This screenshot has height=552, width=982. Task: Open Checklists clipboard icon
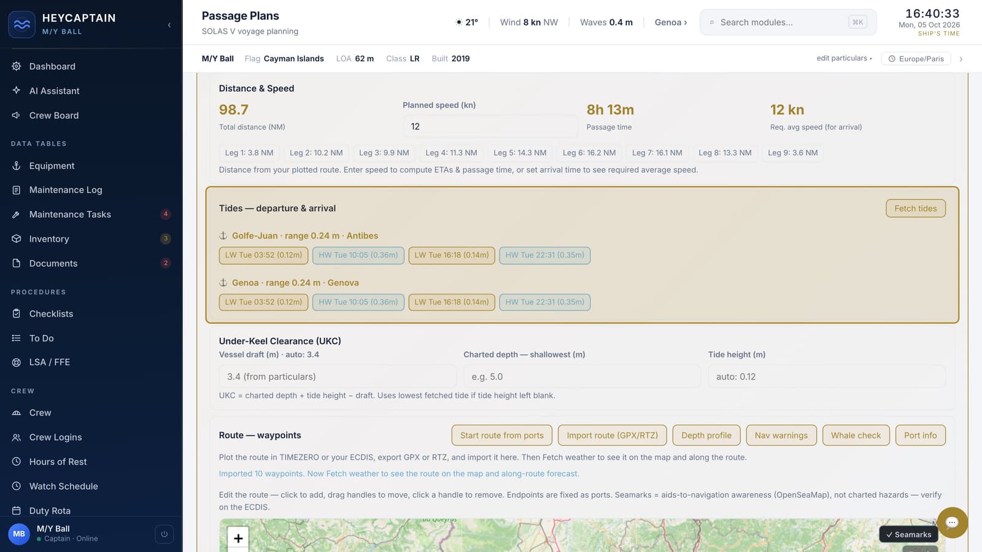[x=17, y=313]
